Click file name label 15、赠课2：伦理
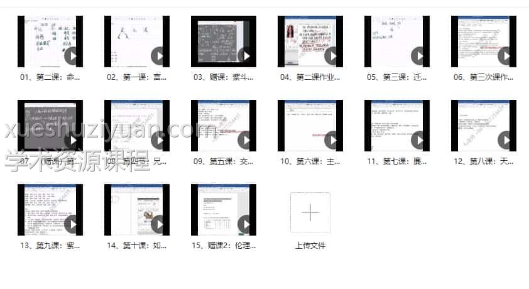The height and width of the screenshot is (289, 529). (224, 246)
